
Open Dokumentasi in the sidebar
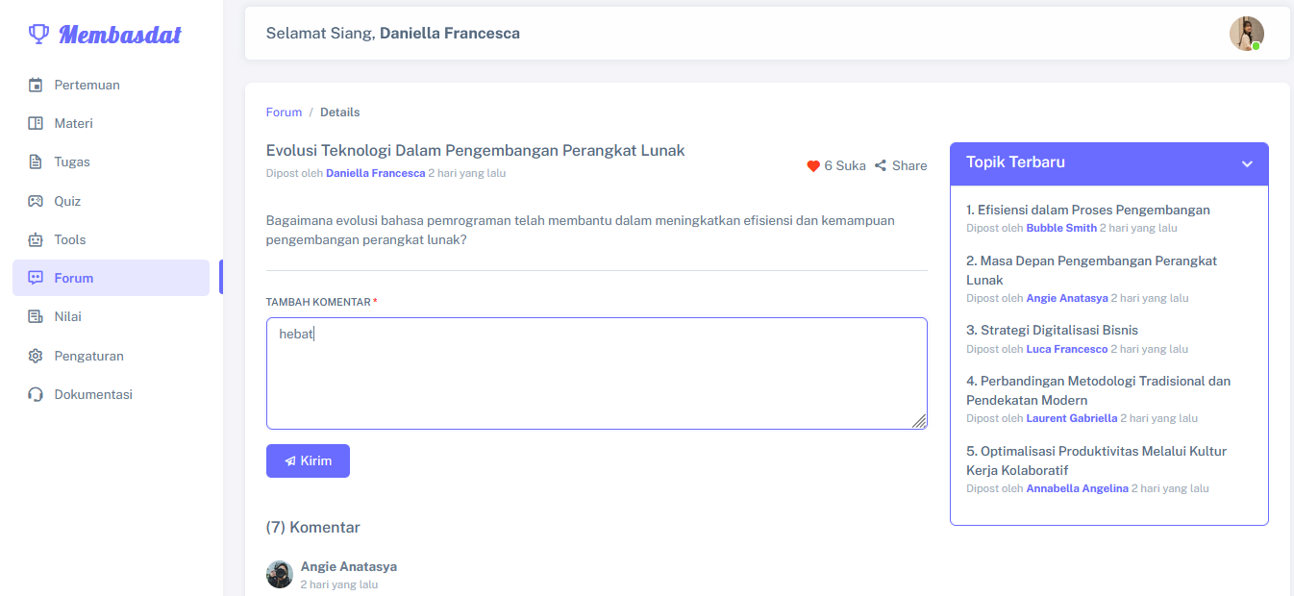111,394
